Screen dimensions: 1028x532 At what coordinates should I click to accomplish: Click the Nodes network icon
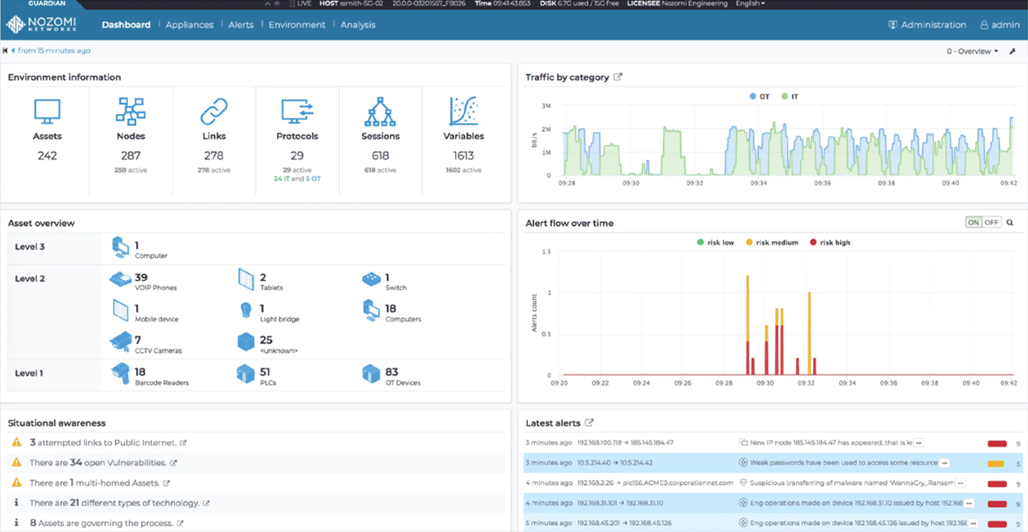130,111
